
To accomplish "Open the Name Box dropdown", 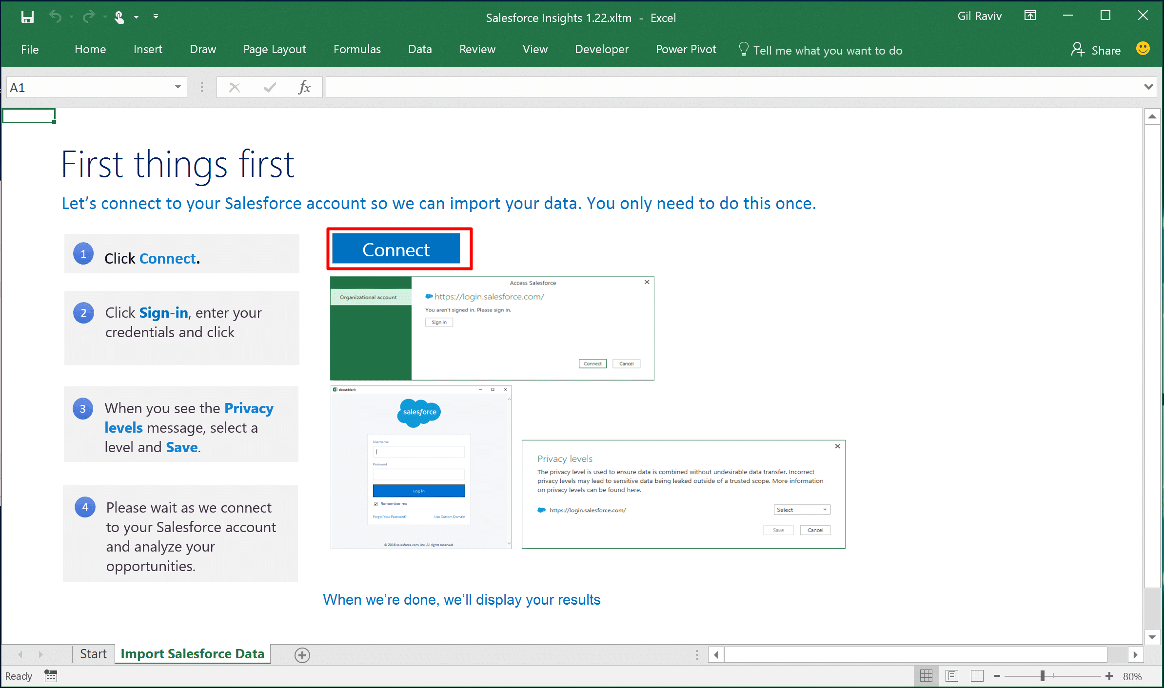I will tap(178, 87).
